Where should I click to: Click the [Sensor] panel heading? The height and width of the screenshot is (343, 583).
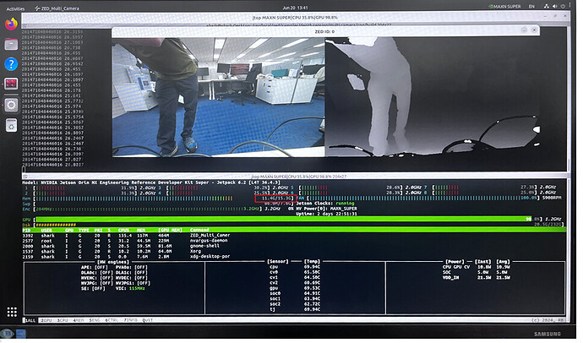(x=278, y=262)
